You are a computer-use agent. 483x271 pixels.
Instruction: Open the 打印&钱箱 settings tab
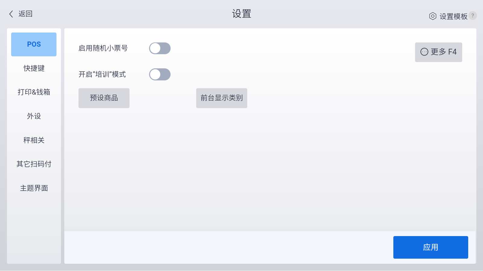[34, 92]
